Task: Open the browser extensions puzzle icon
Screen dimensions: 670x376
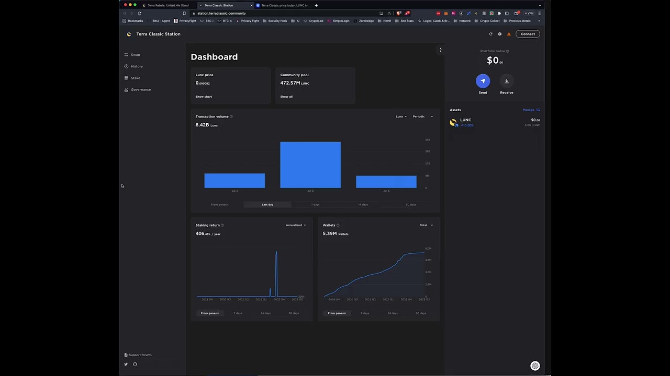Action: (499, 13)
